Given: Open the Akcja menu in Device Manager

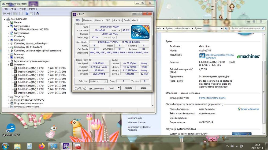Looking at the screenshot, I should click(13, 9).
